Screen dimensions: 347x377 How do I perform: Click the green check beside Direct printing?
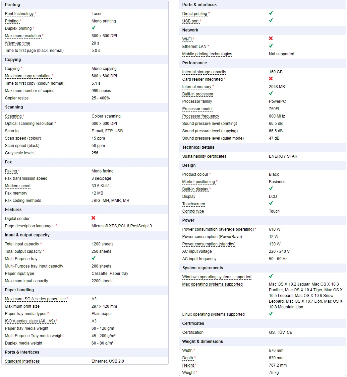(x=271, y=13)
